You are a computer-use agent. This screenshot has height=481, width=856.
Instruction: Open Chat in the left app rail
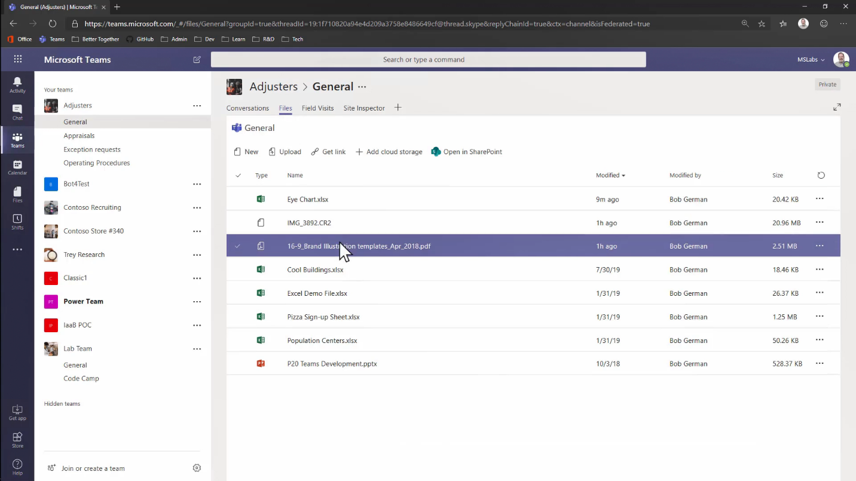pyautogui.click(x=17, y=112)
